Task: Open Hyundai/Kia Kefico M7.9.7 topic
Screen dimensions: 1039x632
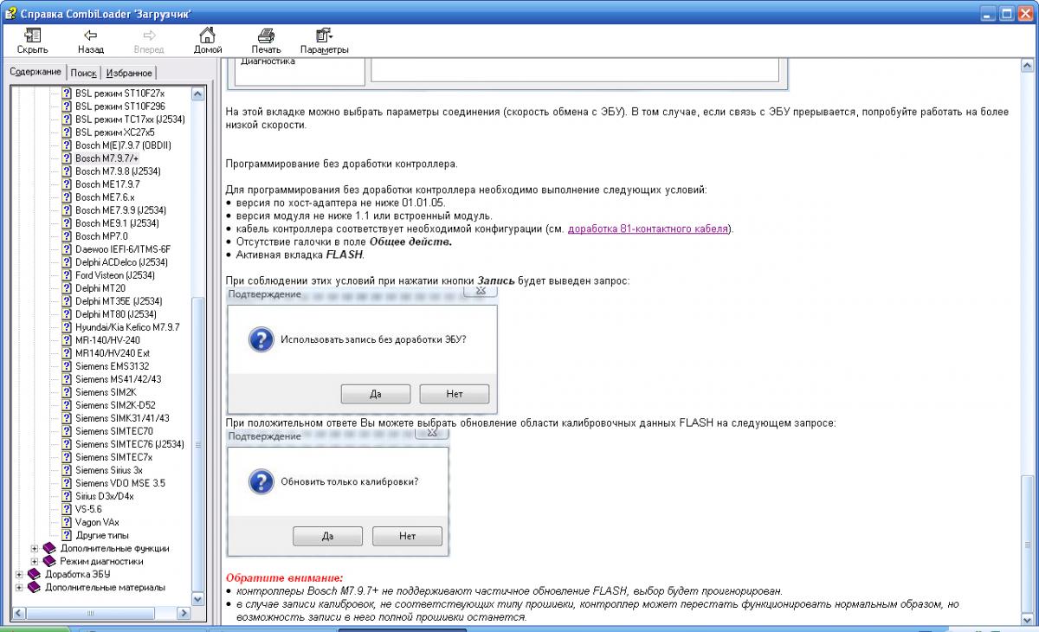Action: click(127, 326)
